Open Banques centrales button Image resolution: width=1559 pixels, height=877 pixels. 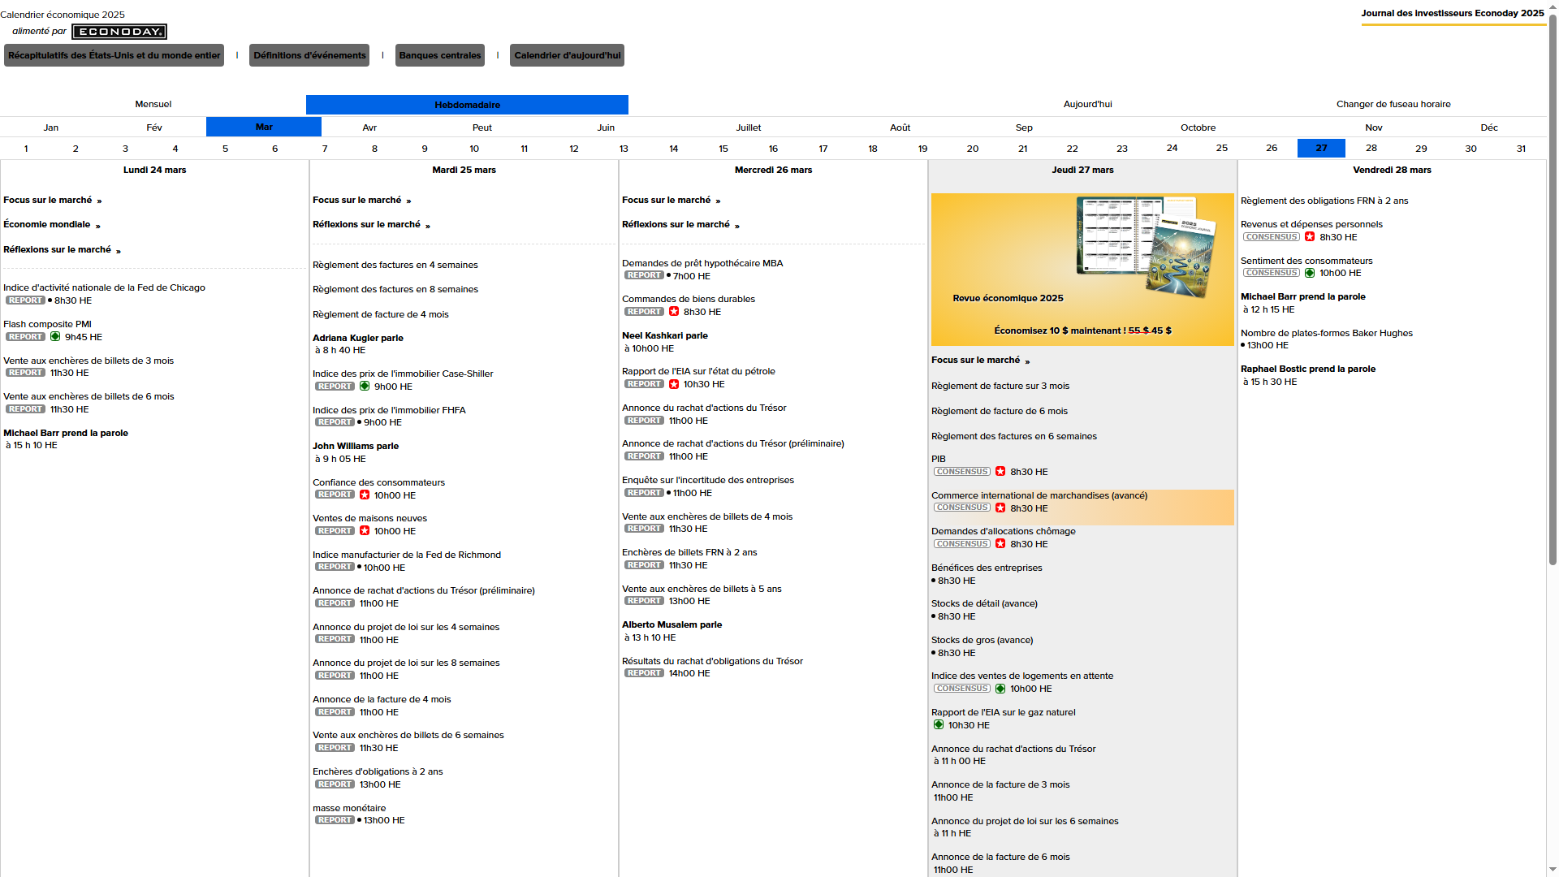(x=440, y=55)
